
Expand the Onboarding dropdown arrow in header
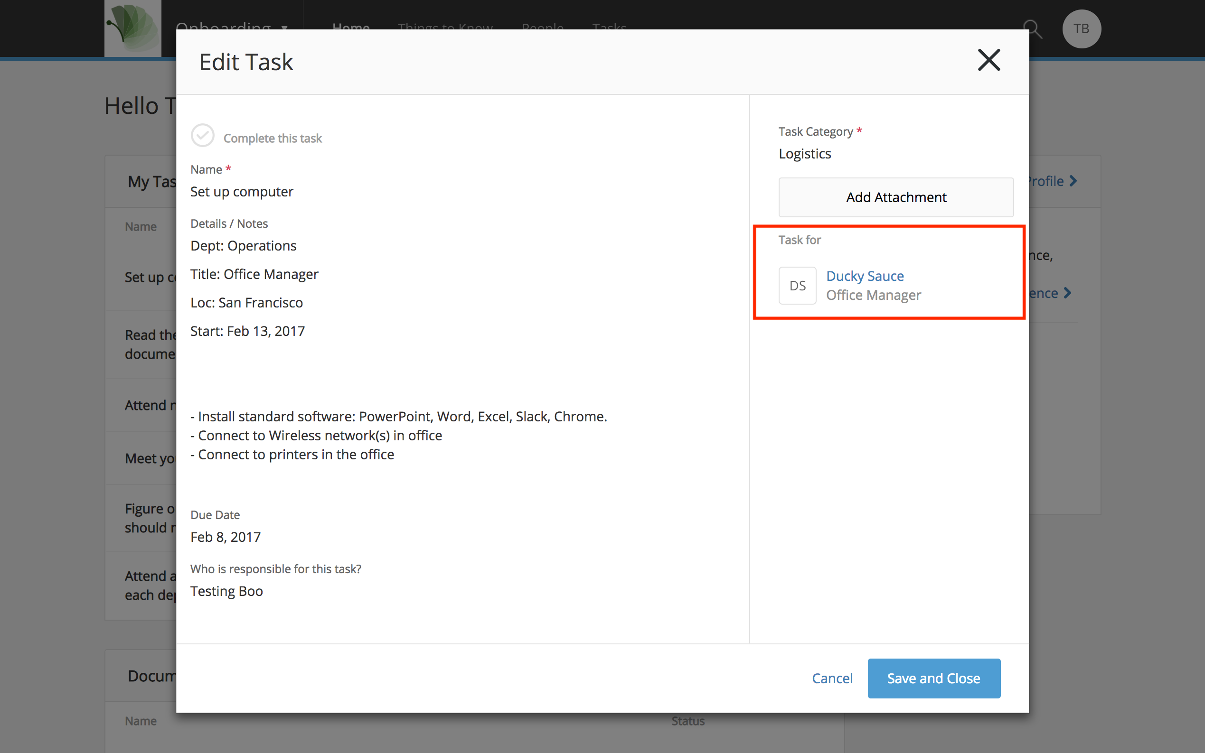point(284,28)
